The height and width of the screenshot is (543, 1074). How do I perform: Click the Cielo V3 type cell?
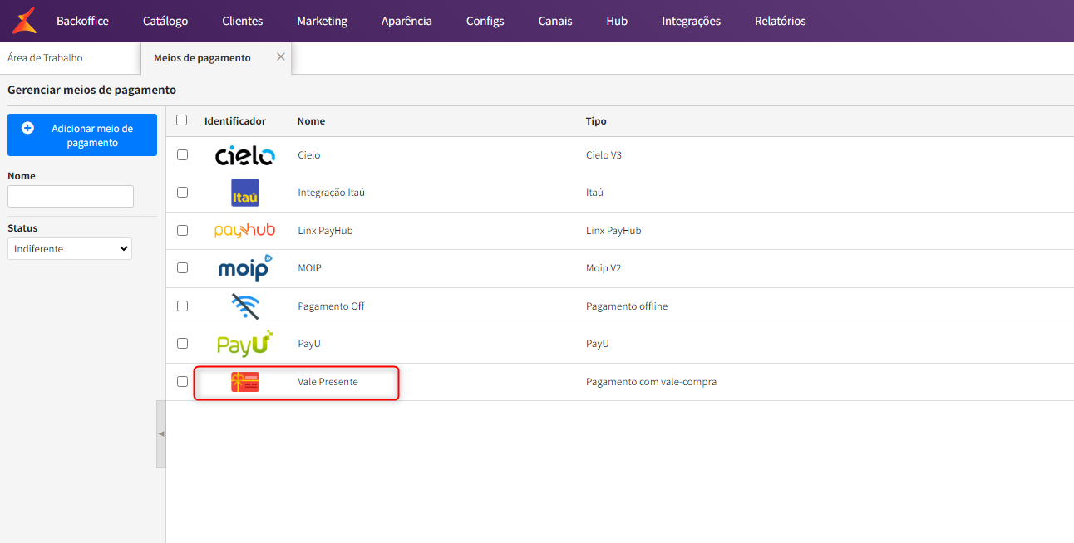pyautogui.click(x=604, y=155)
